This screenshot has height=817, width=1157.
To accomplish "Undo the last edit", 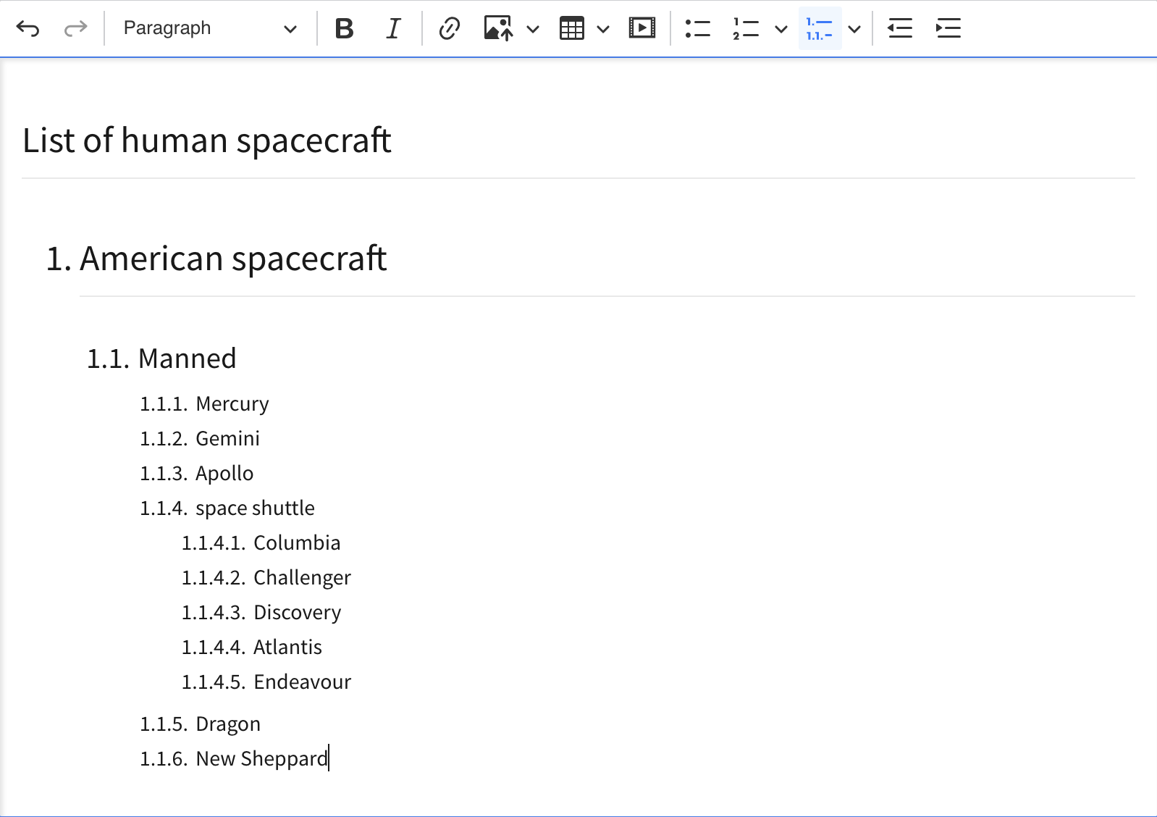I will [28, 28].
